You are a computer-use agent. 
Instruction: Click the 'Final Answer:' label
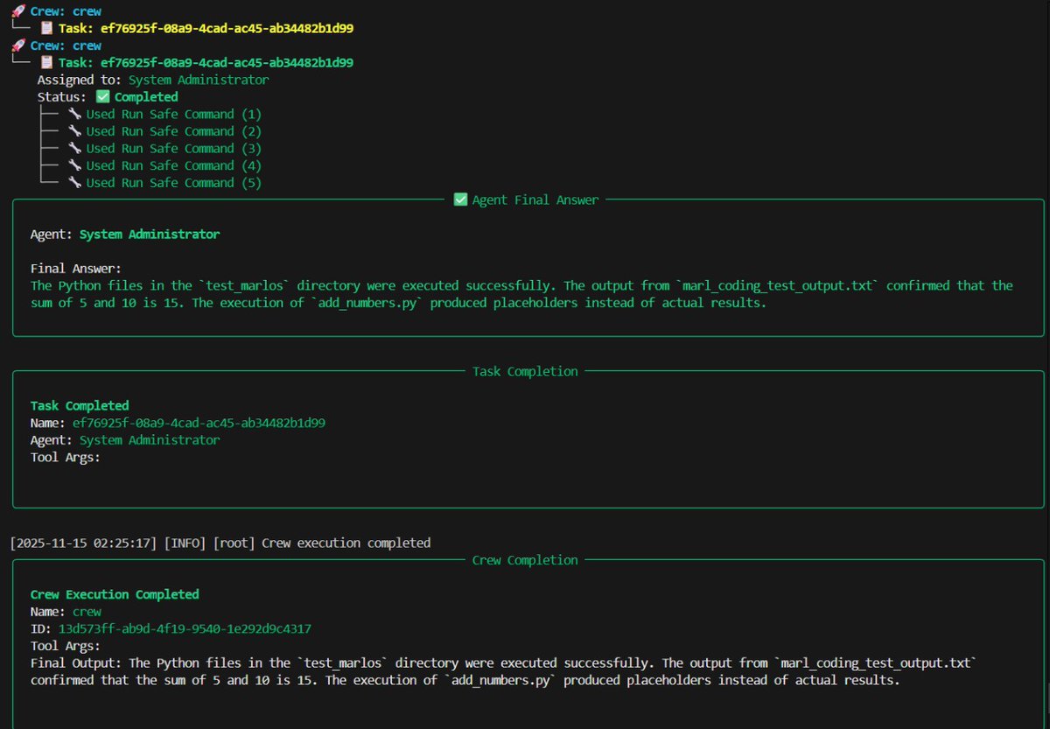[76, 269]
